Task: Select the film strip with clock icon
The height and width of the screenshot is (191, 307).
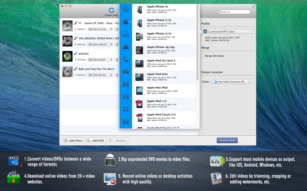Action: click(126, 97)
